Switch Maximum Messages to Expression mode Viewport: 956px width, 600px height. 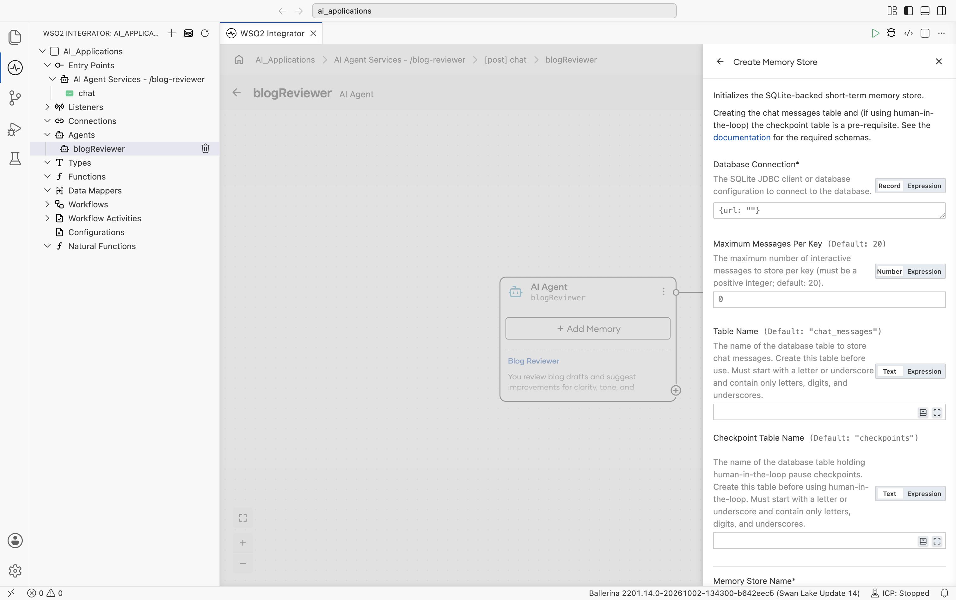[924, 272]
